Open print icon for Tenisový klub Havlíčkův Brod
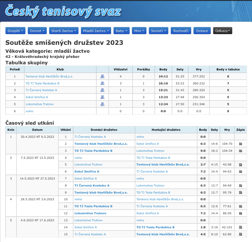 pyautogui.click(x=102, y=77)
